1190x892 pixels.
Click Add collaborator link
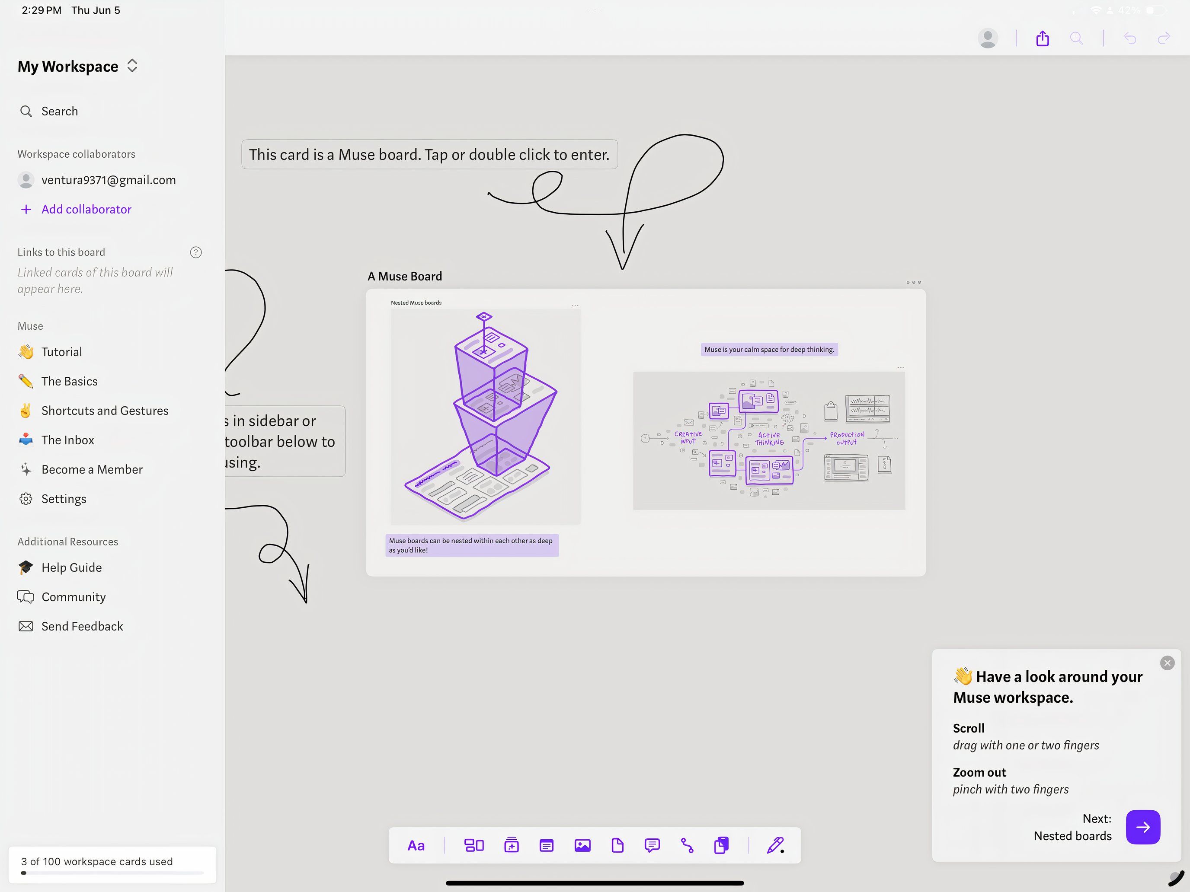click(86, 209)
